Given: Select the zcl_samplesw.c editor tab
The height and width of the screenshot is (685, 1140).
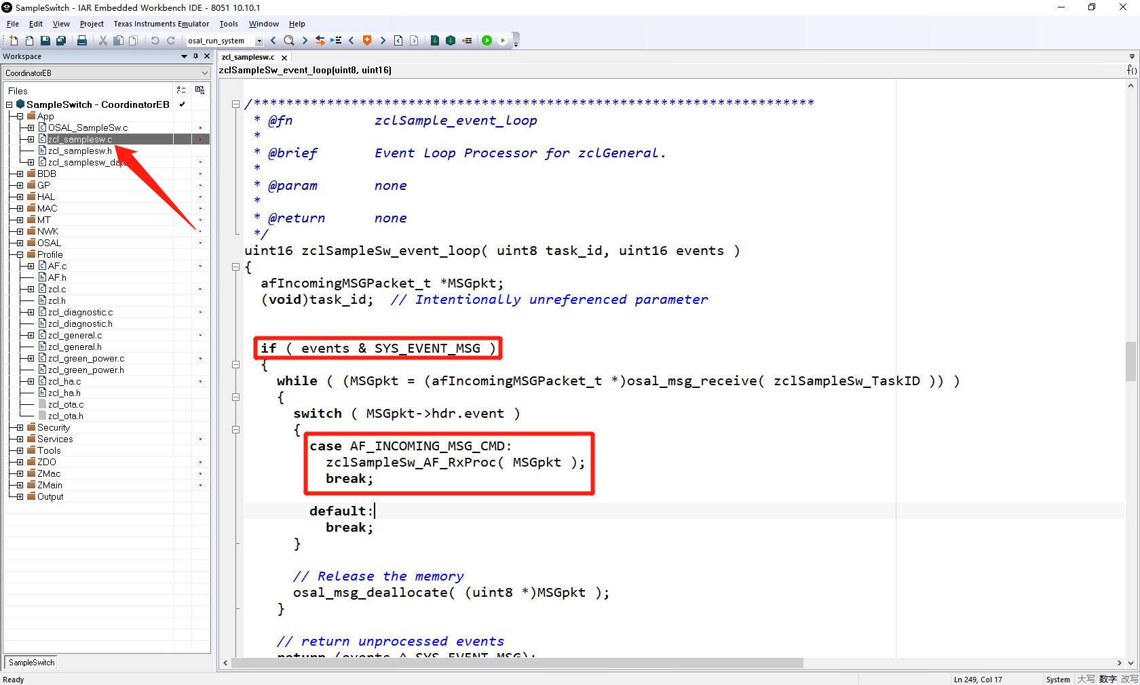Looking at the screenshot, I should pyautogui.click(x=248, y=58).
